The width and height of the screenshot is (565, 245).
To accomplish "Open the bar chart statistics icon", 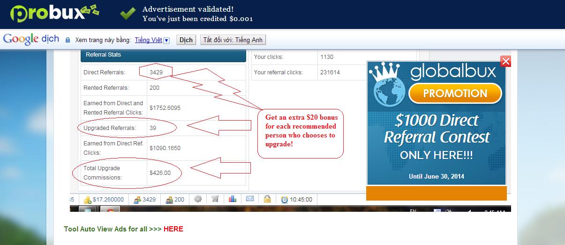I will (233, 199).
